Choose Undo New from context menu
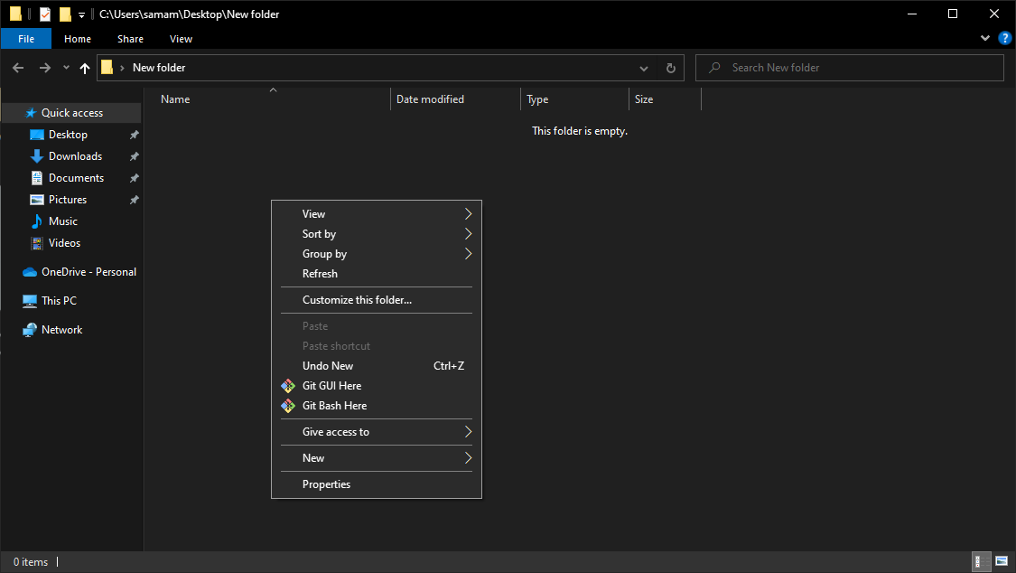The height and width of the screenshot is (573, 1016). (x=377, y=365)
